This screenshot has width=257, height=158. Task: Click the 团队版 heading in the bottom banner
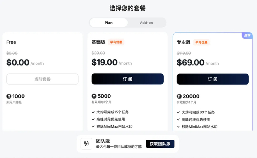[x=103, y=141]
